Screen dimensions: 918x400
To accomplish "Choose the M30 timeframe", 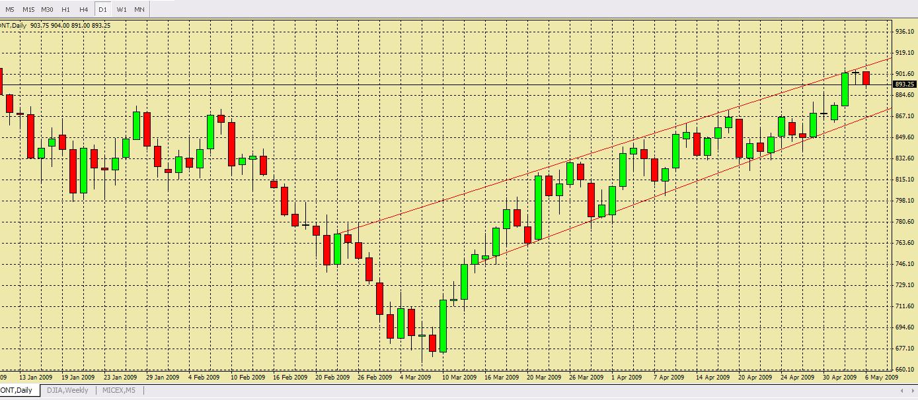I will point(47,9).
